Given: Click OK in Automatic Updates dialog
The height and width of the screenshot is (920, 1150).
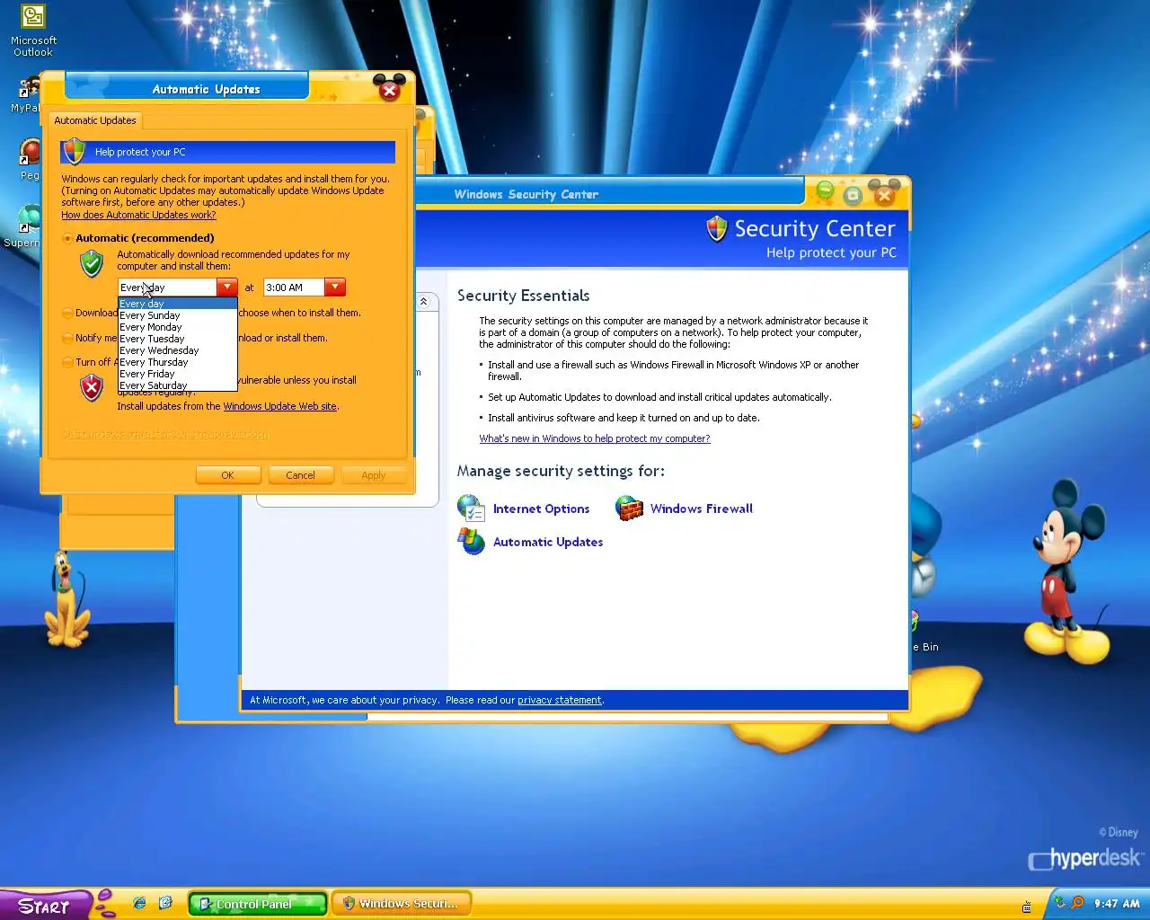Looking at the screenshot, I should pyautogui.click(x=228, y=475).
